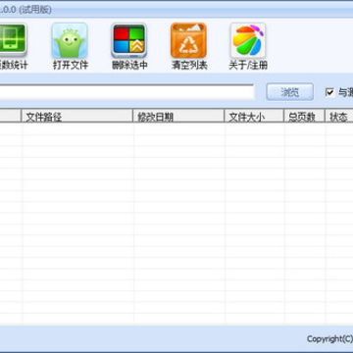This screenshot has height=353, width=353.
Task: Click into the folder path input field
Action: (126, 92)
